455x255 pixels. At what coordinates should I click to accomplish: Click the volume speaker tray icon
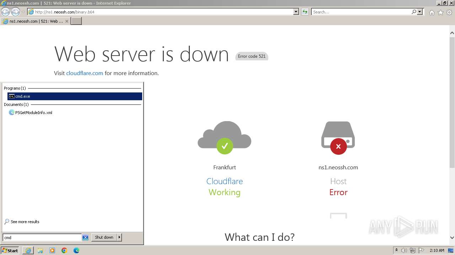coord(404,250)
